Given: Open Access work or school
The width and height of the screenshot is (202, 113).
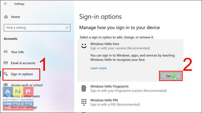Looking at the screenshot, I should click(x=27, y=85).
